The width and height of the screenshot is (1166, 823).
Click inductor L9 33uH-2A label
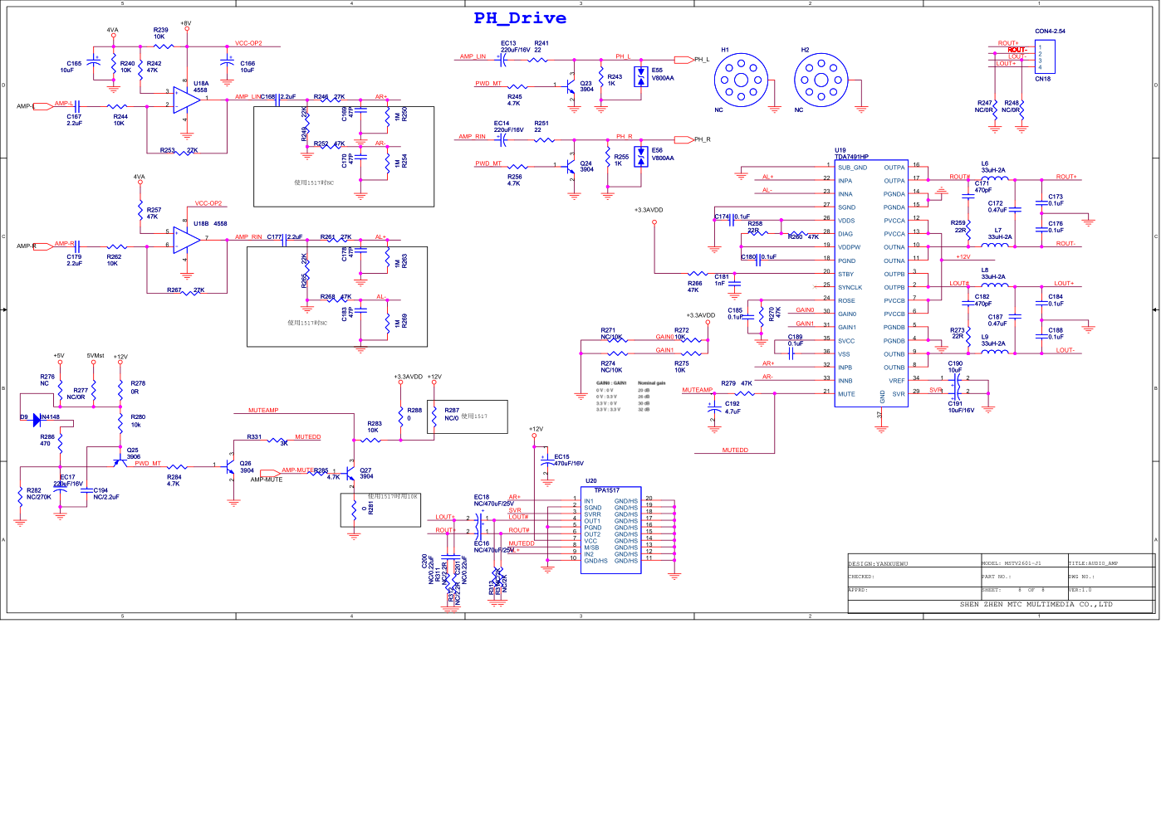[x=993, y=340]
